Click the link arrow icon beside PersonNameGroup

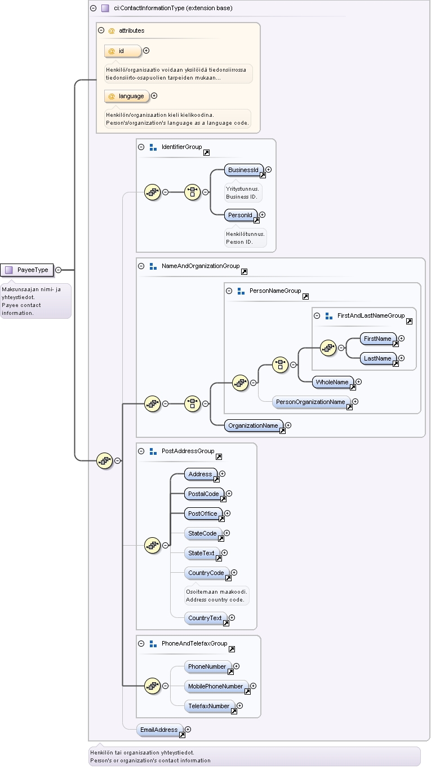[x=305, y=297]
